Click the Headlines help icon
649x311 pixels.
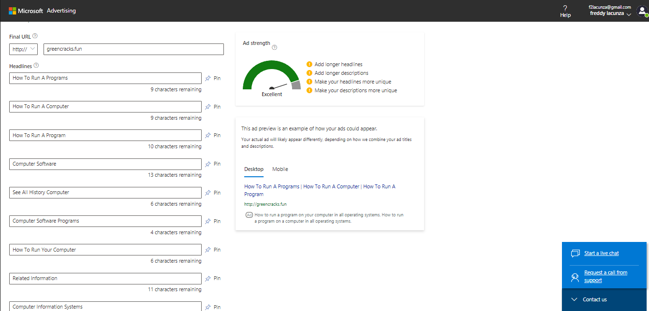(x=36, y=66)
